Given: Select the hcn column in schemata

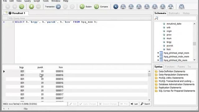Looking at the screenshot, I should coord(169,49).
